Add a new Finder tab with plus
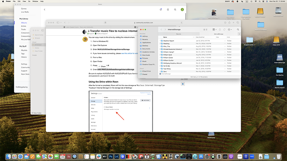The height and width of the screenshot is (161, 287). coord(239,34)
